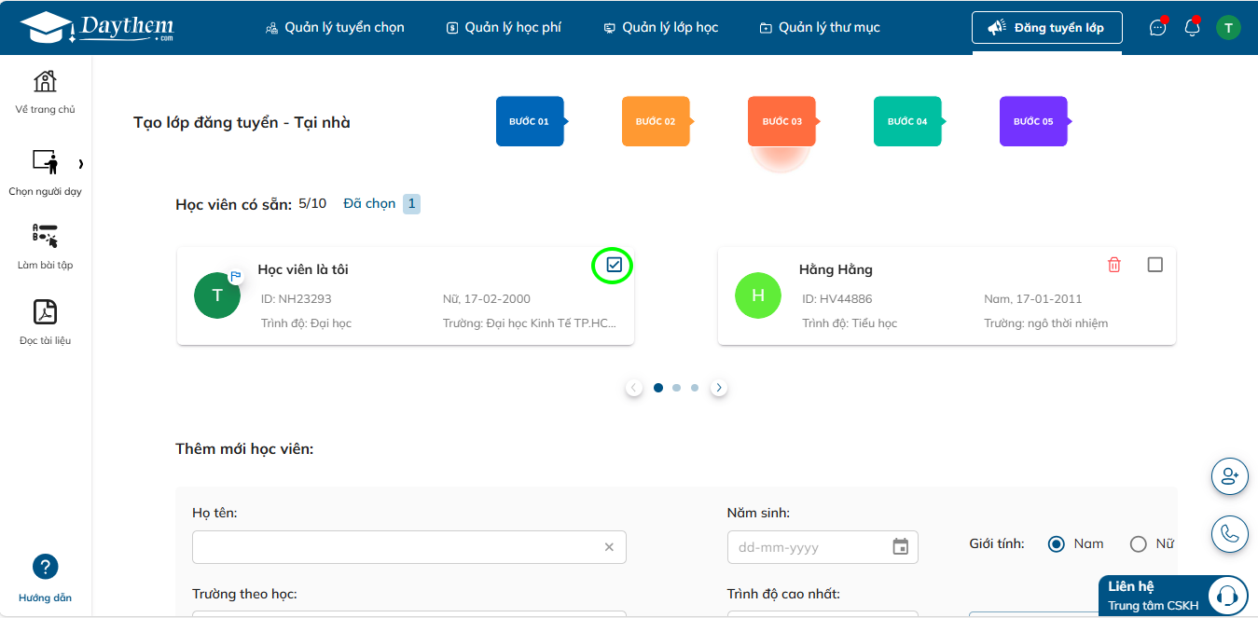This screenshot has width=1258, height=618.
Task: Click the Về trang chủ label
Action: [45, 109]
